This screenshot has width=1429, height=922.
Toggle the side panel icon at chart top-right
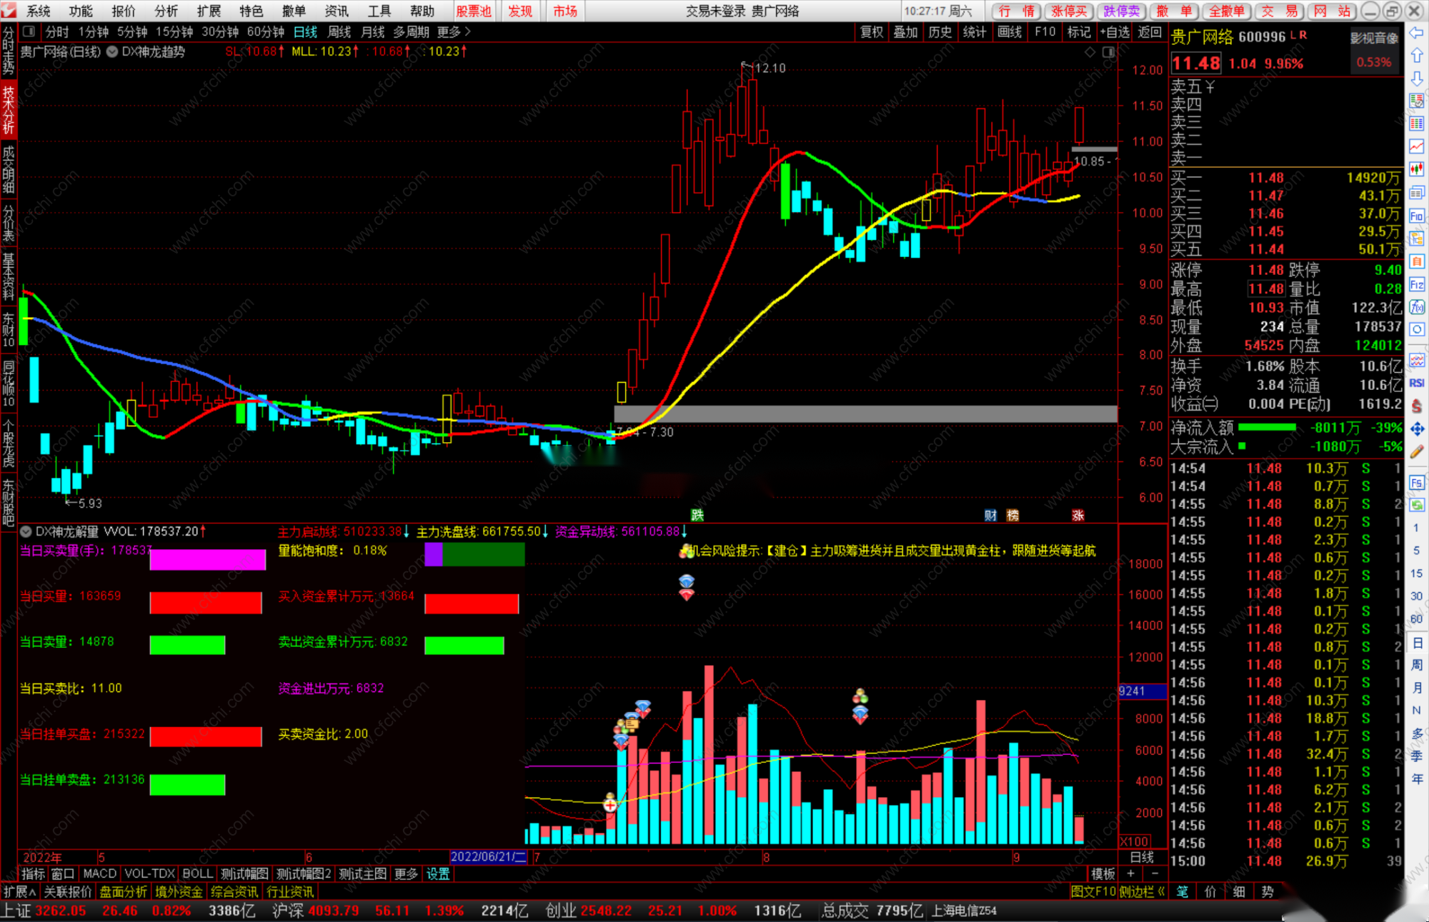1108,52
